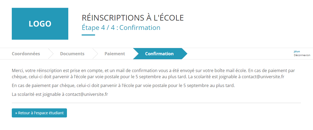The height and width of the screenshot is (130, 313).
Task: Click the email in the standalone "La scolarité" line
Action: 86,94
